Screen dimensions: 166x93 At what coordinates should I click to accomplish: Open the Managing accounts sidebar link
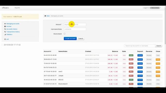(x=13, y=24)
